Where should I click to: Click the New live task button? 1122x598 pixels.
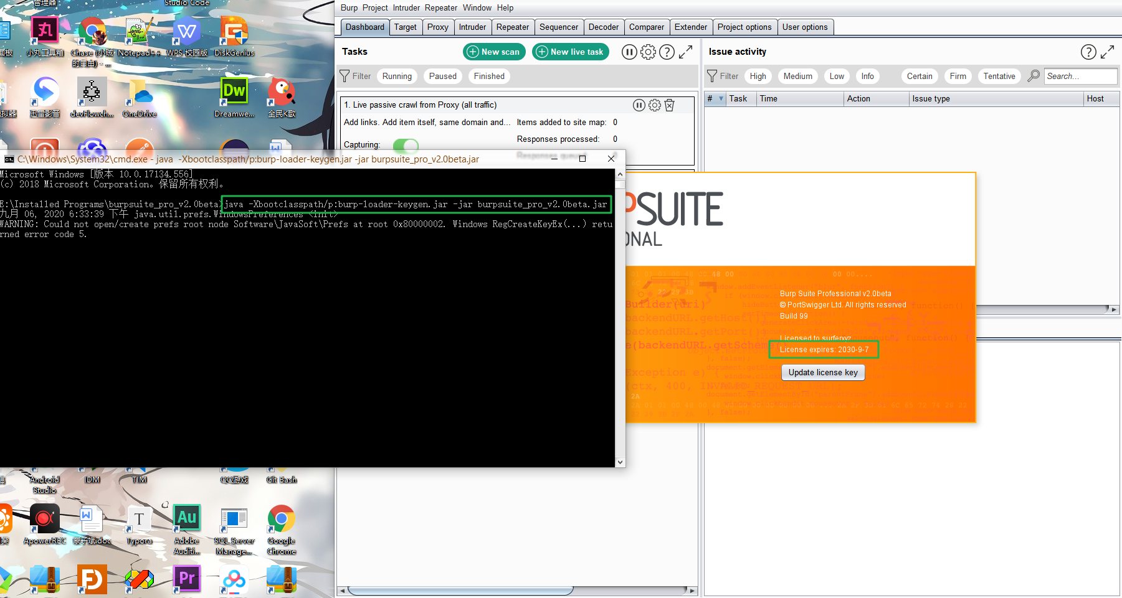(x=571, y=52)
